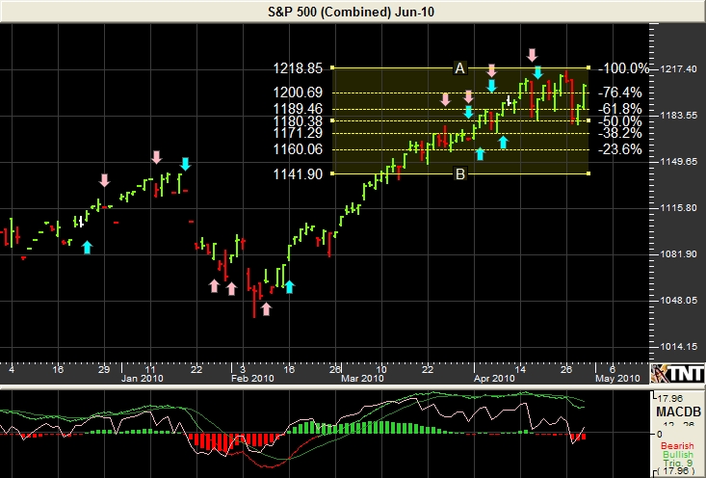Viewport: 706px width, 478px height.
Task: Click the -50.0% retracement label
Action: coord(619,121)
